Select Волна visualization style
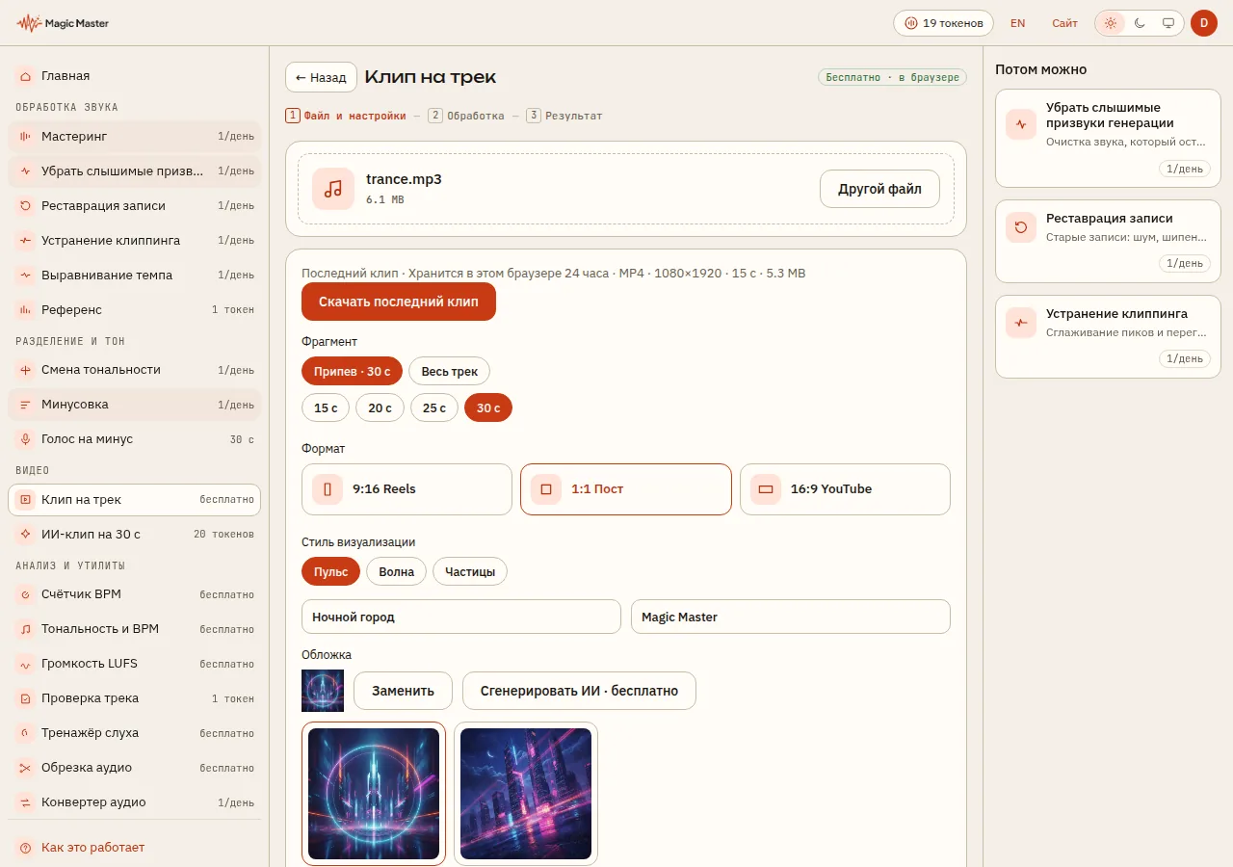The width and height of the screenshot is (1233, 867). [396, 571]
